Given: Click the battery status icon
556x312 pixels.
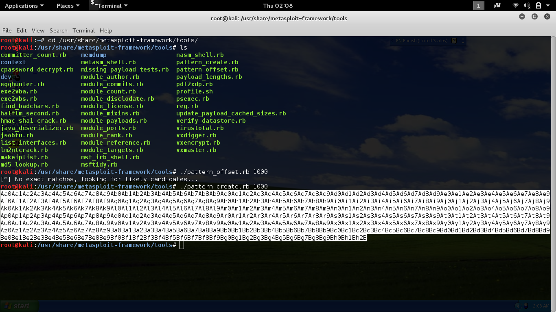Looking at the screenshot, I should (538, 6).
